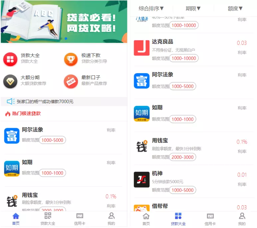Expand the 综合排序 sort dropdown

[151, 8]
